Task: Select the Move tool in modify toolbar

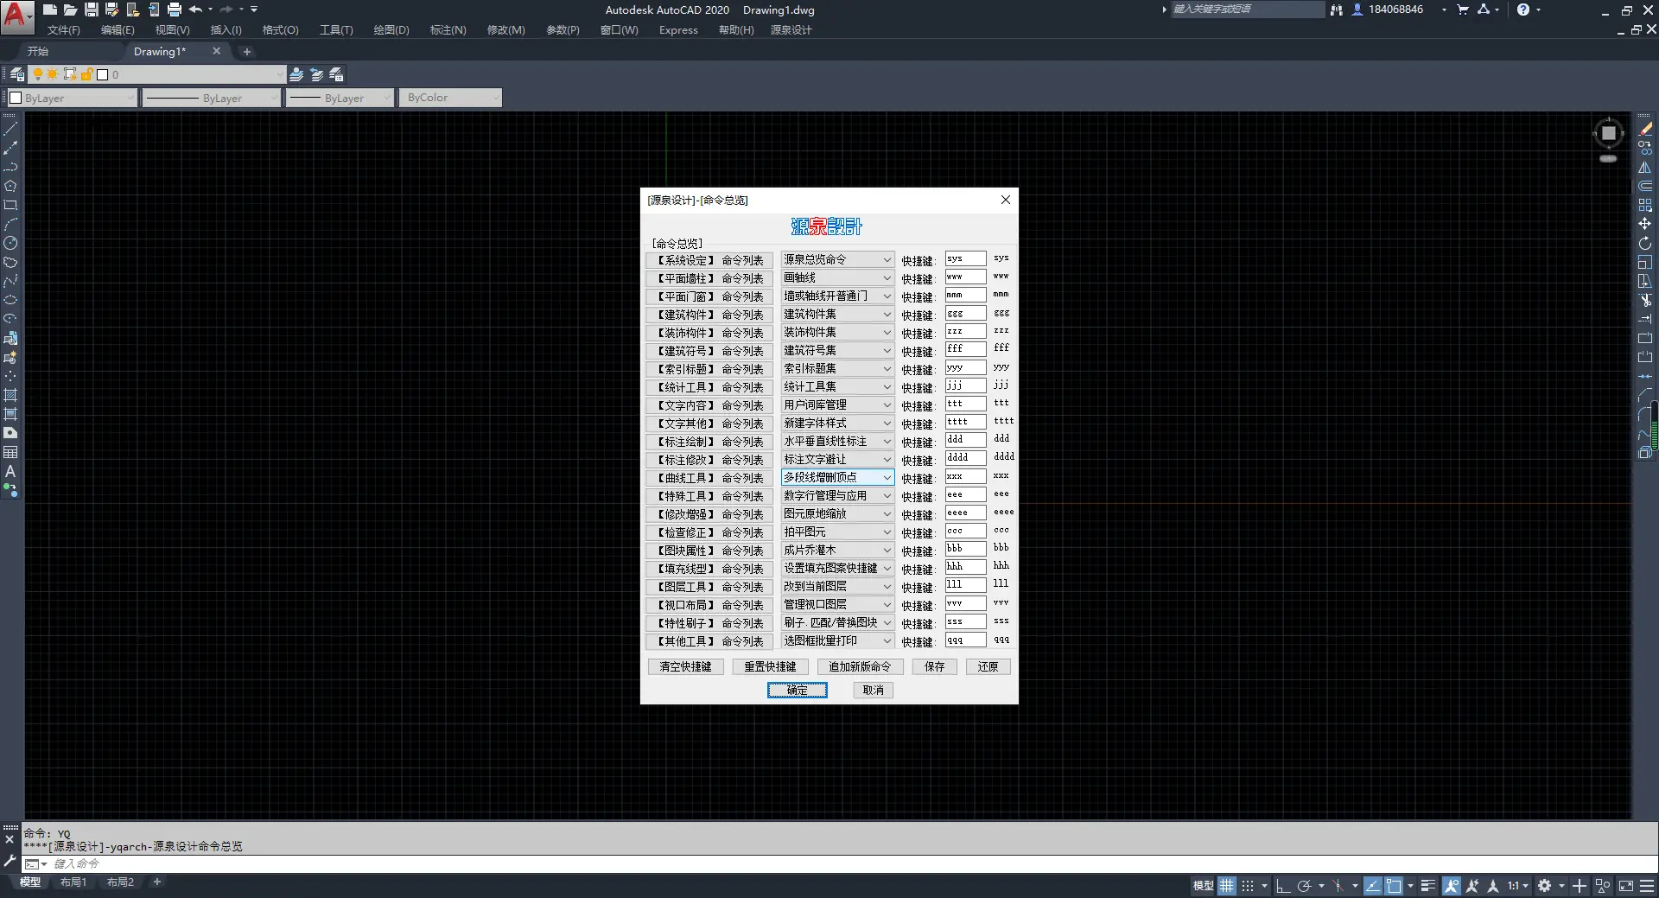Action: tap(1645, 224)
